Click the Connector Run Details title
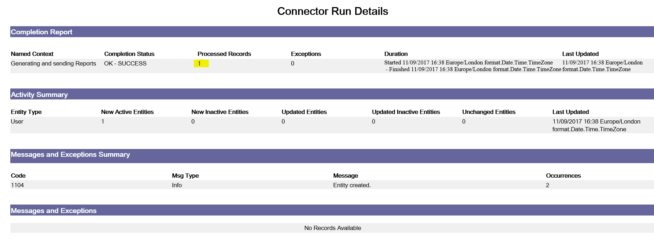The image size is (654, 247). click(x=332, y=11)
